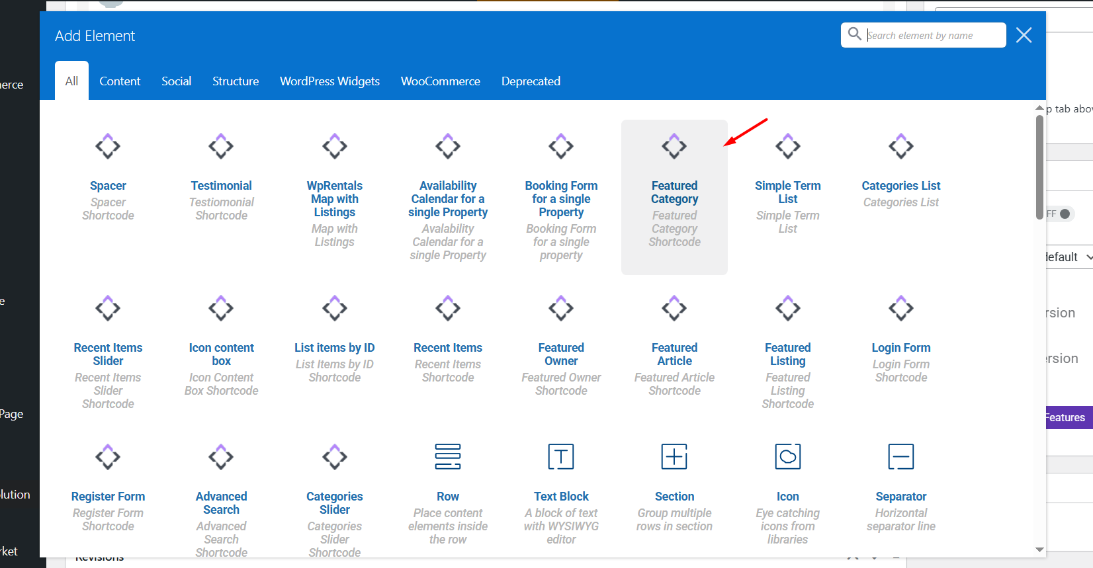
Task: Switch to the Structure tab
Action: point(236,81)
